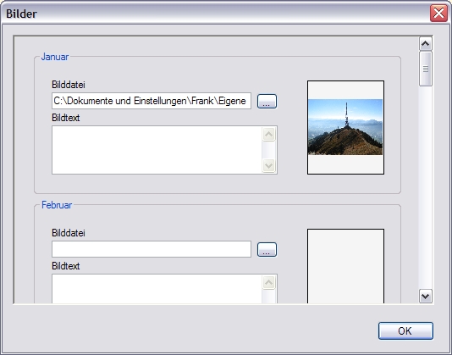The image size is (452, 355).
Task: Click down arrow in Januar Bildtext scrollbar
Action: [269, 166]
